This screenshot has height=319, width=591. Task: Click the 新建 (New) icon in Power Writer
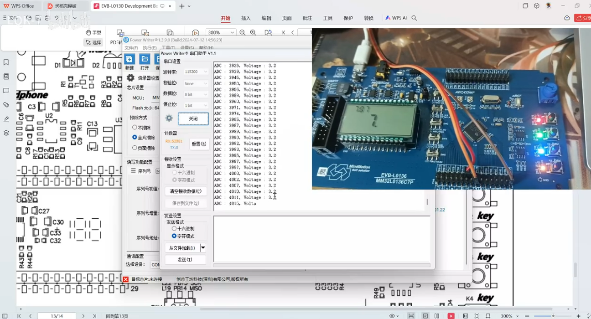pyautogui.click(x=129, y=59)
